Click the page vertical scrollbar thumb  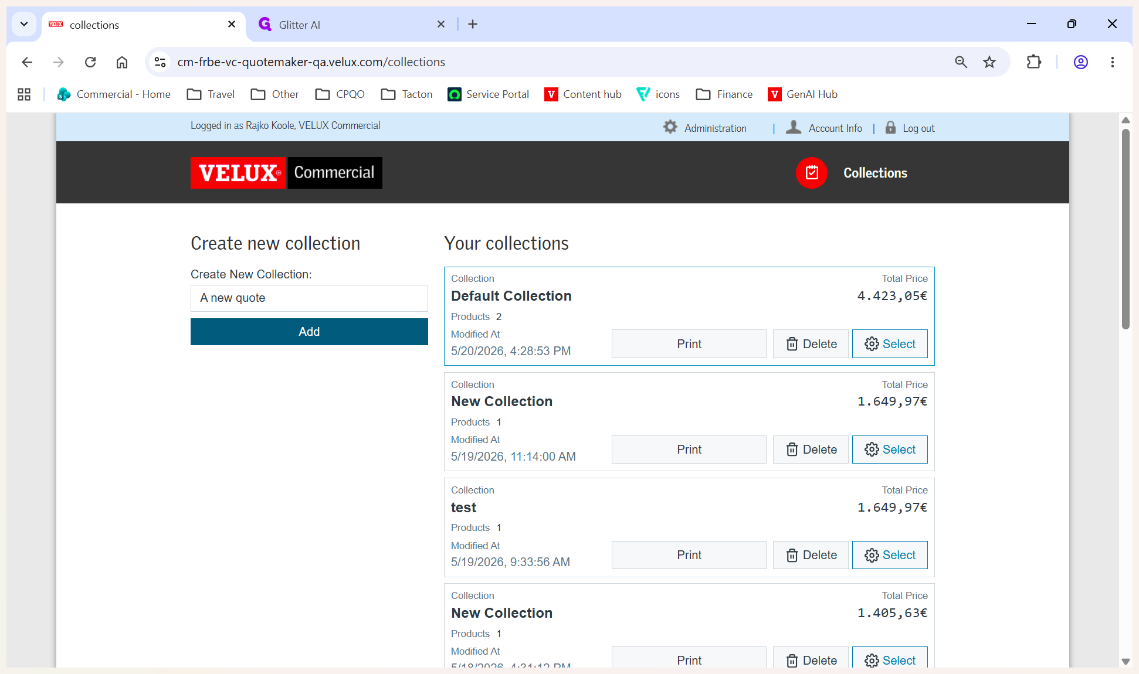1126,229
